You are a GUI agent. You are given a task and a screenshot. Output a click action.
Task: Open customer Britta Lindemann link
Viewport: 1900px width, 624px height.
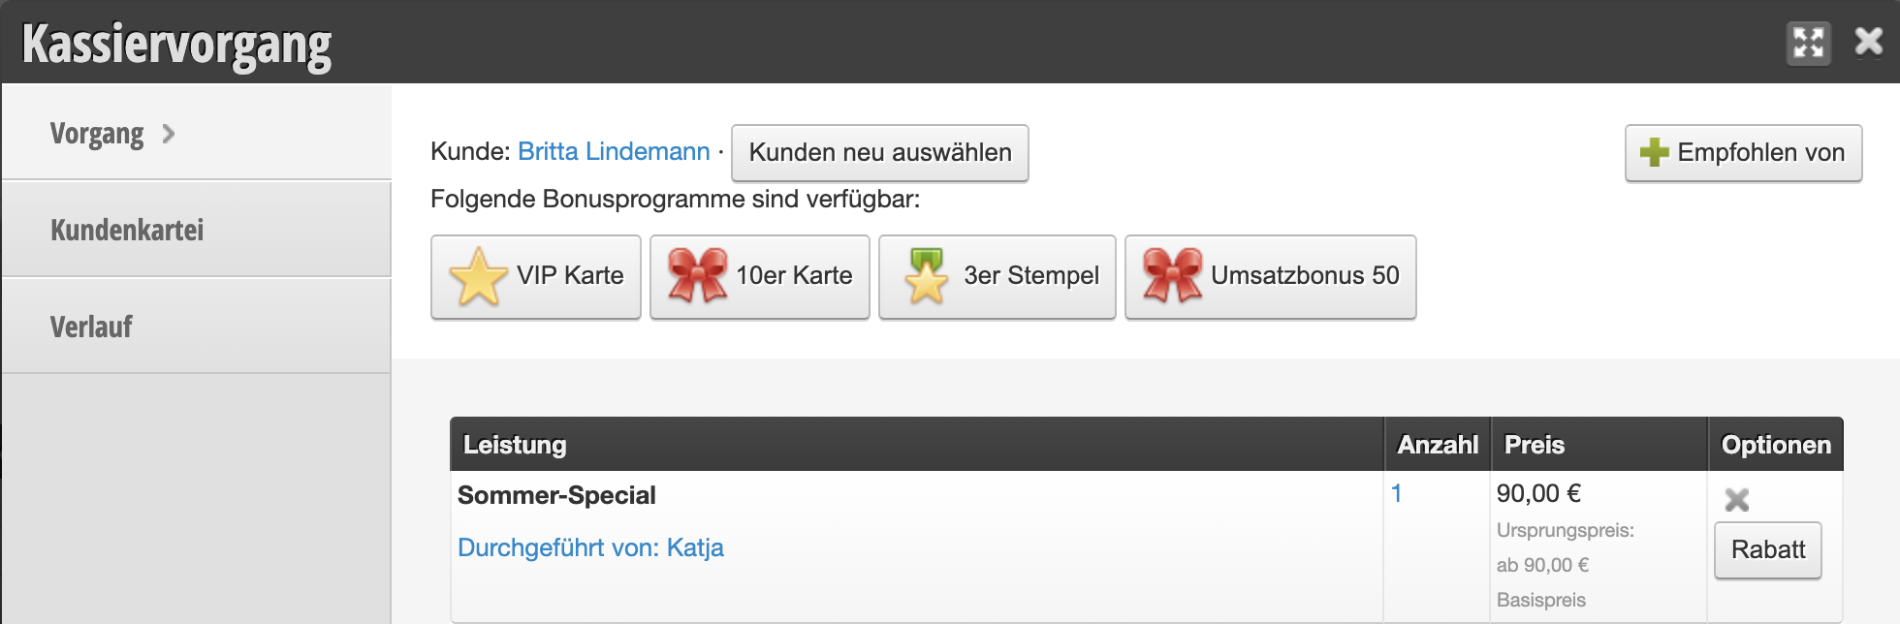614,152
